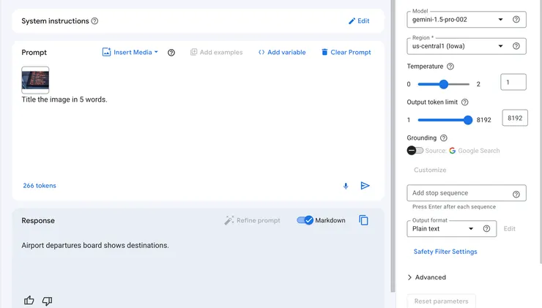Toggle the Markdown switch
The image size is (542, 308).
(x=305, y=220)
